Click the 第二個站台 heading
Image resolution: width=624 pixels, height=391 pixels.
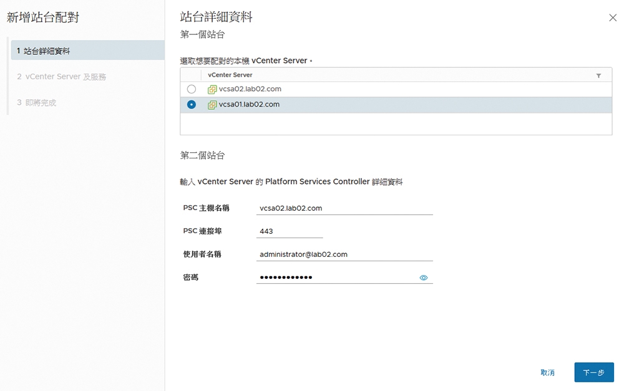203,155
